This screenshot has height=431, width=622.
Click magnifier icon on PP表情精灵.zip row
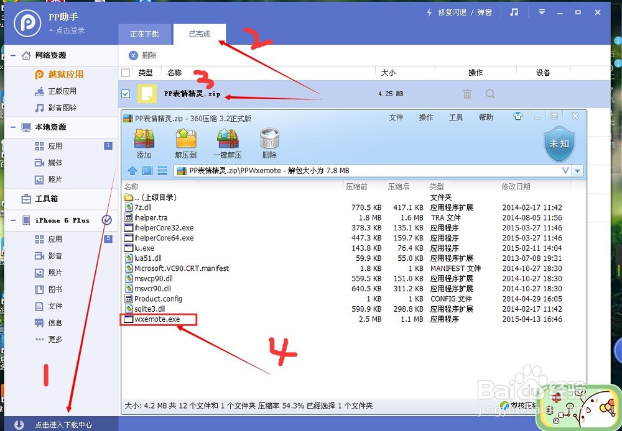coord(490,94)
